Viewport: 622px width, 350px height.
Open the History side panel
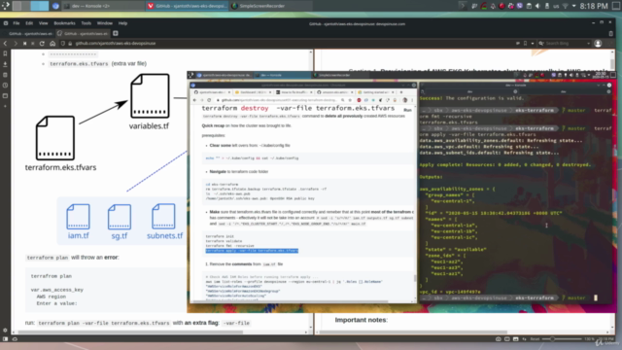coord(5,86)
